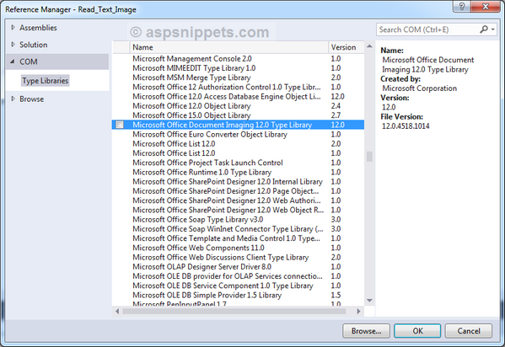Click the vertical scrollbar thumb
Viewport: 505px width, 347px height.
tap(369, 157)
